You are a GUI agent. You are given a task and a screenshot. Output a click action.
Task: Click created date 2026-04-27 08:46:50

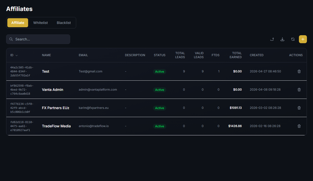[x=265, y=71]
